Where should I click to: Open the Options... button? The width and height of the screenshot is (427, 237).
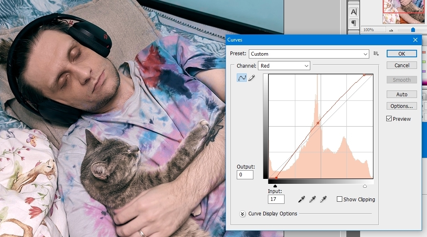[402, 106]
